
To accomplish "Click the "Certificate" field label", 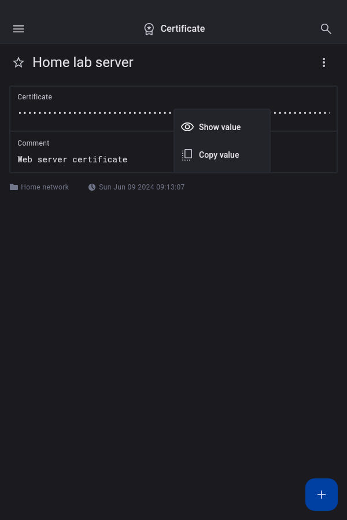I will pyautogui.click(x=35, y=97).
